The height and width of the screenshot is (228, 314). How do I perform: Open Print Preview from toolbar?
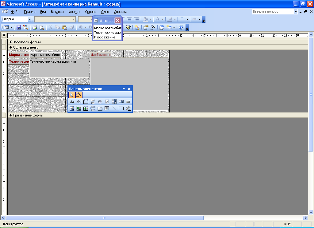pos(42,27)
